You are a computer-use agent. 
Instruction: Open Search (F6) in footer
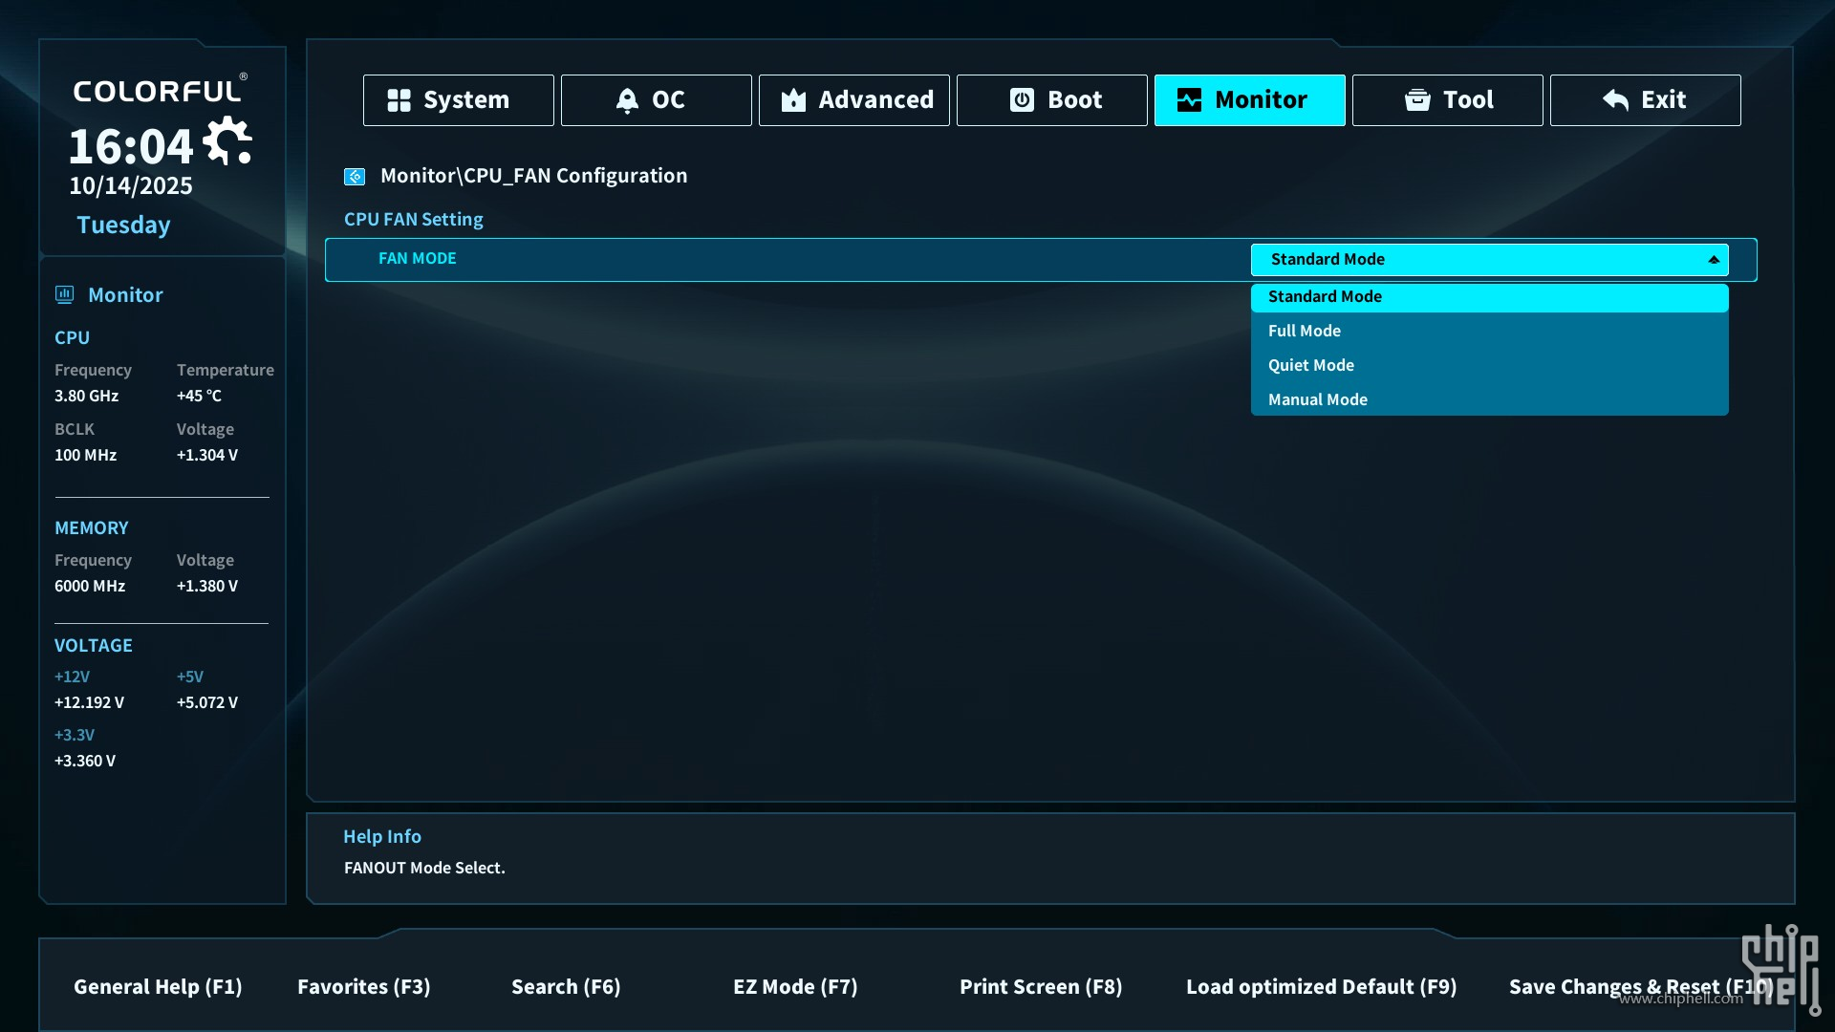566,987
